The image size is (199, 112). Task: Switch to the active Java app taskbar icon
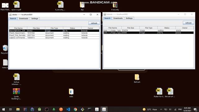coord(104,109)
